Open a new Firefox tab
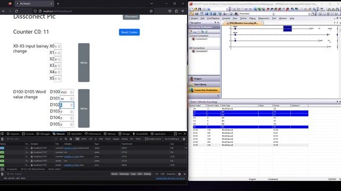The height and width of the screenshot is (191, 341). pyautogui.click(x=58, y=4)
